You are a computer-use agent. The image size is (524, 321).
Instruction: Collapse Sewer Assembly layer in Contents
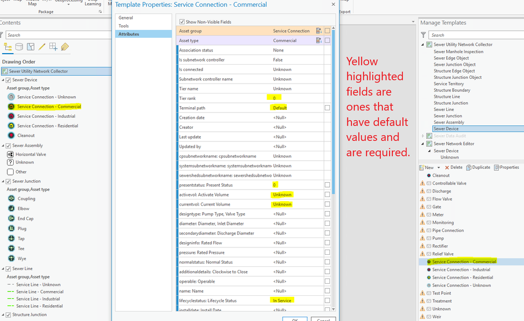coord(3,146)
